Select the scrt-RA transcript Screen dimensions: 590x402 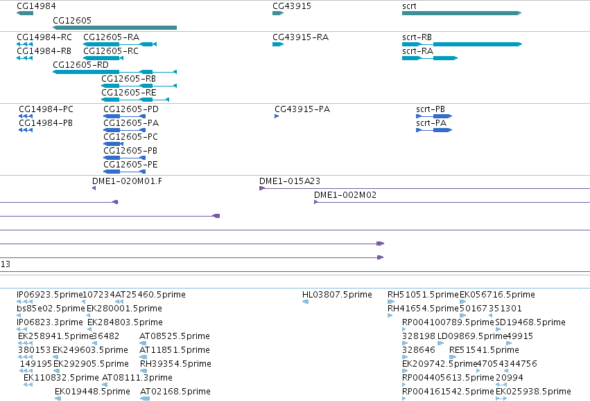430,58
